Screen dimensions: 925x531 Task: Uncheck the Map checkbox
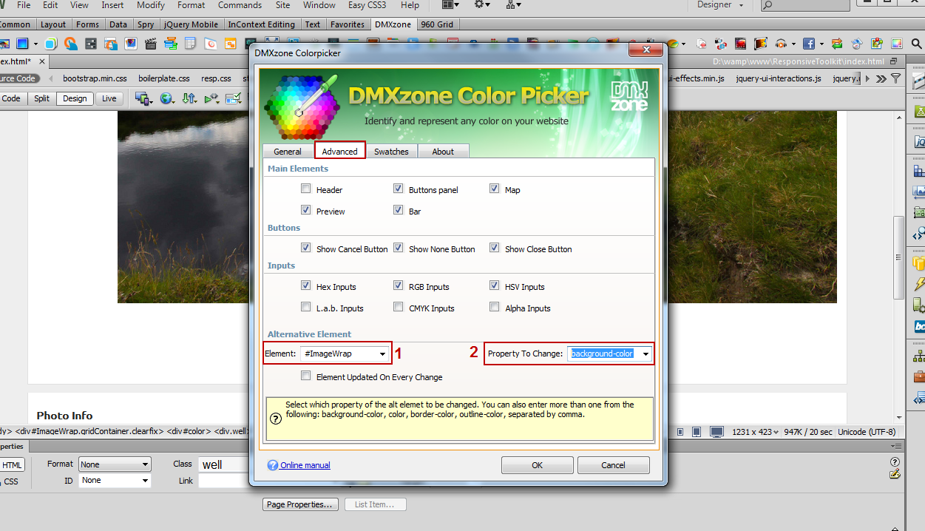(x=495, y=189)
